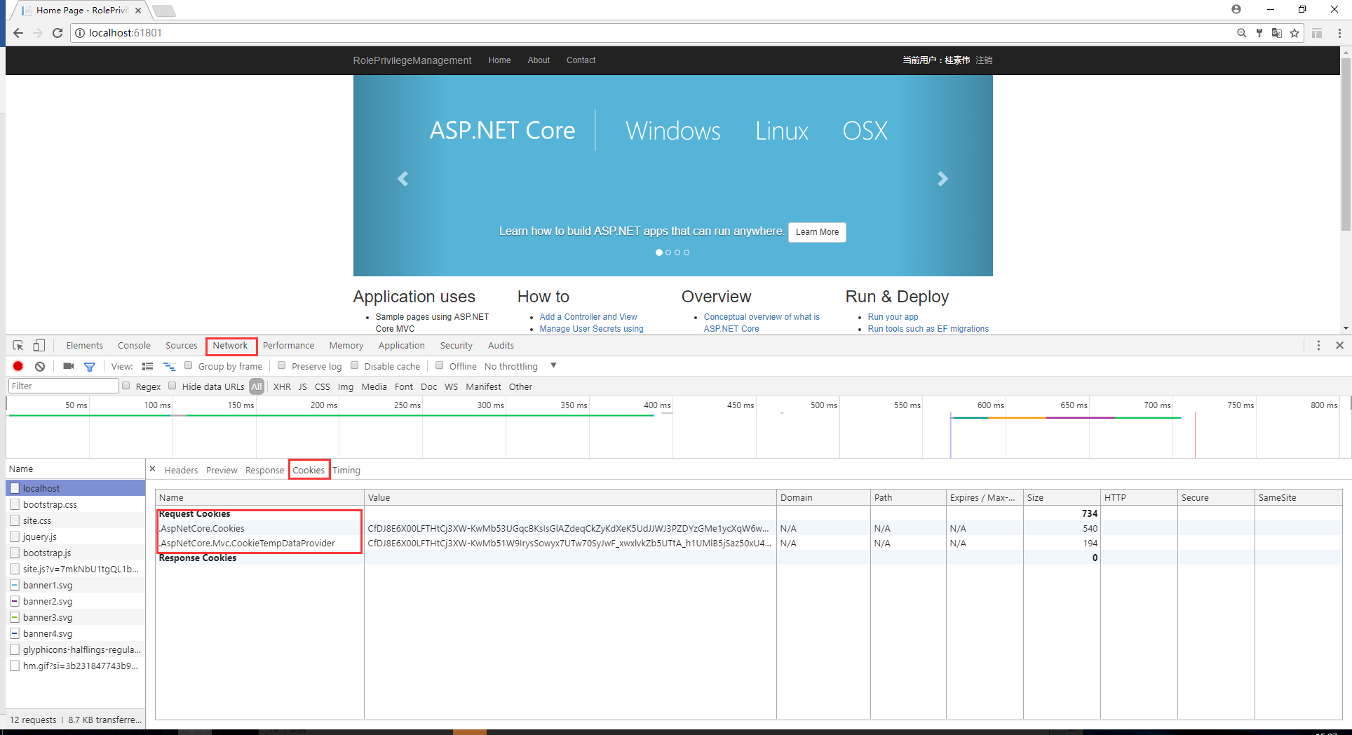This screenshot has width=1352, height=735.
Task: Filter requests by Img type
Action: pos(345,386)
